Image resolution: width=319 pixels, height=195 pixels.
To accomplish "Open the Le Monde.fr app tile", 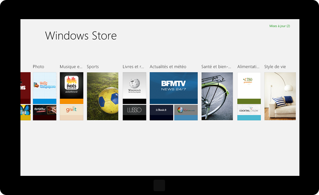I will (x=161, y=113).
